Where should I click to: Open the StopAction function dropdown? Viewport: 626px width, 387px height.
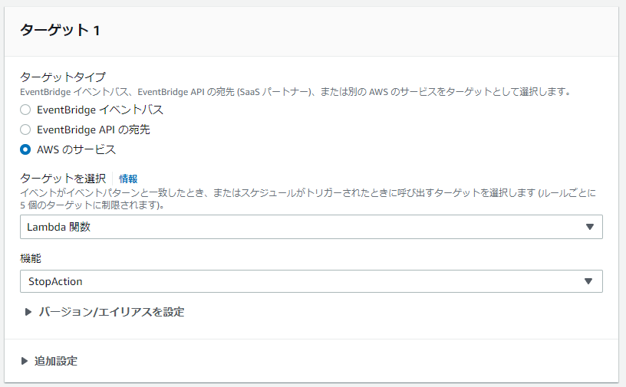311,281
